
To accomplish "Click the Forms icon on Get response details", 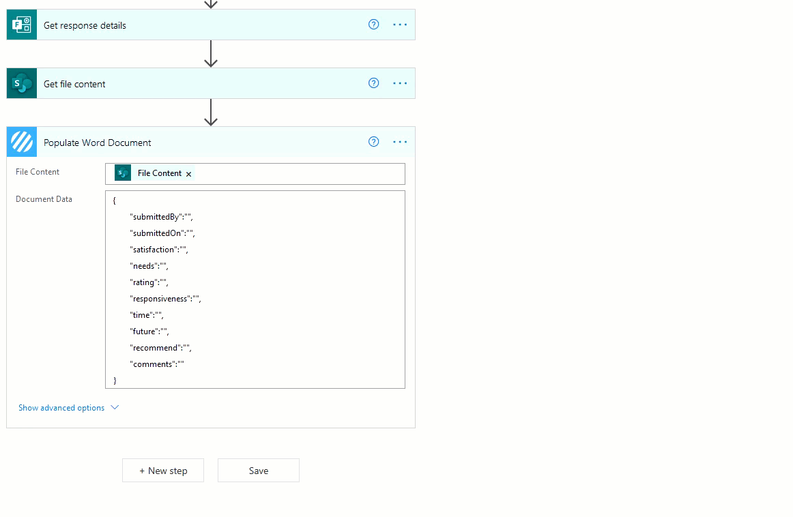I will click(22, 25).
